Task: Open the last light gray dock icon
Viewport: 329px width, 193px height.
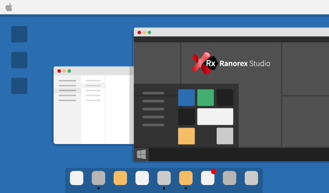Action: pyautogui.click(x=251, y=178)
